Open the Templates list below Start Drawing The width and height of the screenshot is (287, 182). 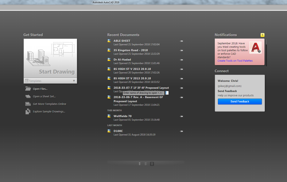(x=50, y=81)
